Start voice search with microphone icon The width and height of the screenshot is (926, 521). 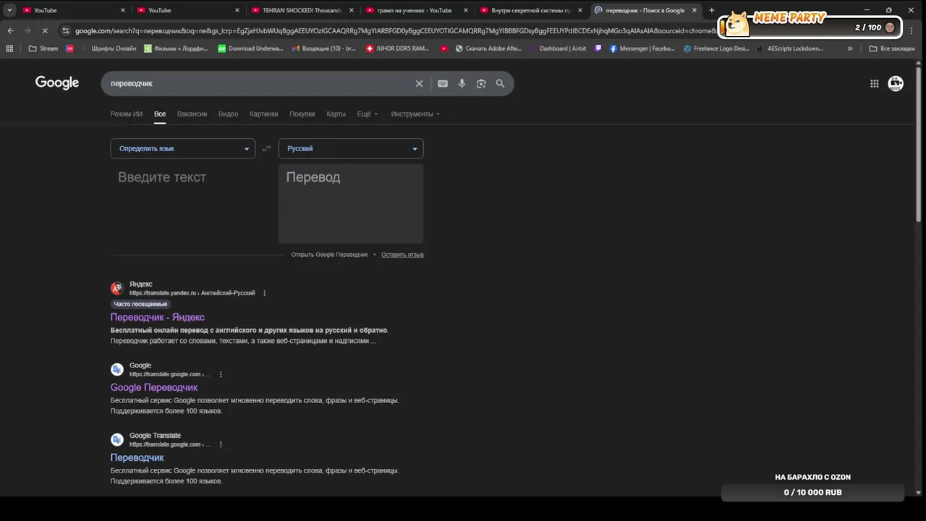[462, 83]
